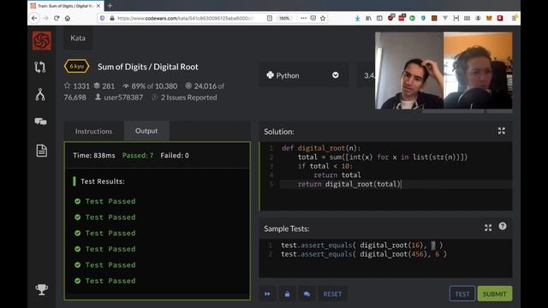Open the new browser tab plus

[110, 6]
